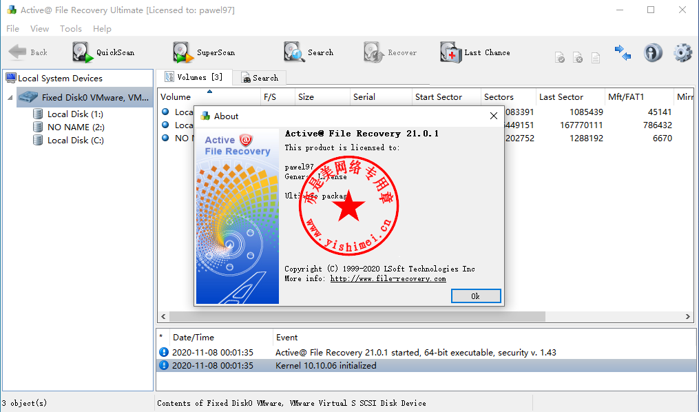Click Last Sector value 167770111
699x412 pixels.
point(581,125)
